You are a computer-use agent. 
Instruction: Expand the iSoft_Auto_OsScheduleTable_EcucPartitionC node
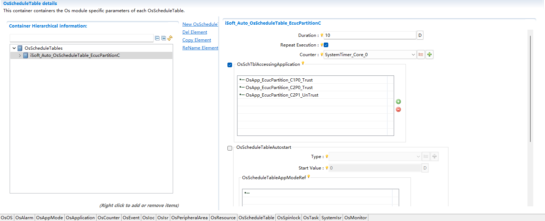coord(20,55)
